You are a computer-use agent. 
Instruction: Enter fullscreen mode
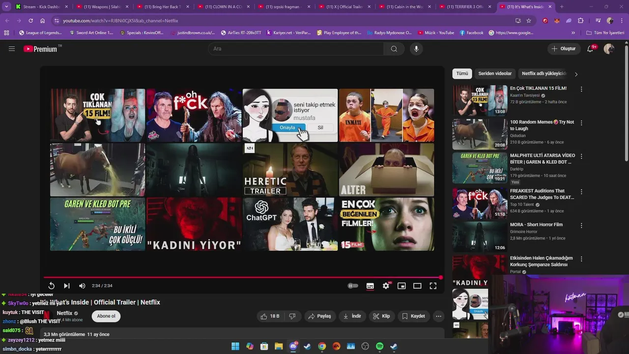coord(433,286)
